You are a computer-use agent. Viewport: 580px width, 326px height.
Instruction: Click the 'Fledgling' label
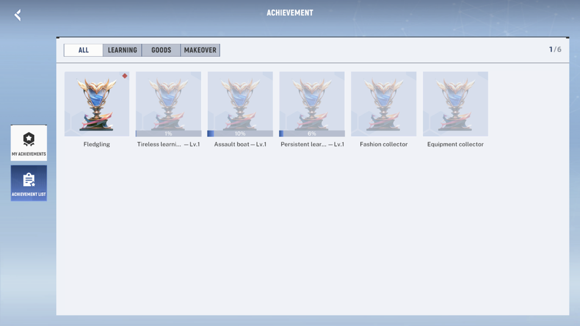tap(96, 144)
